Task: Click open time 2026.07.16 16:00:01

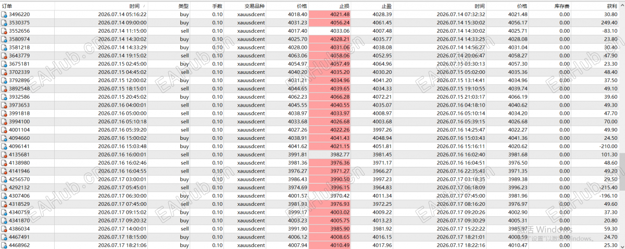Action: click(122, 154)
